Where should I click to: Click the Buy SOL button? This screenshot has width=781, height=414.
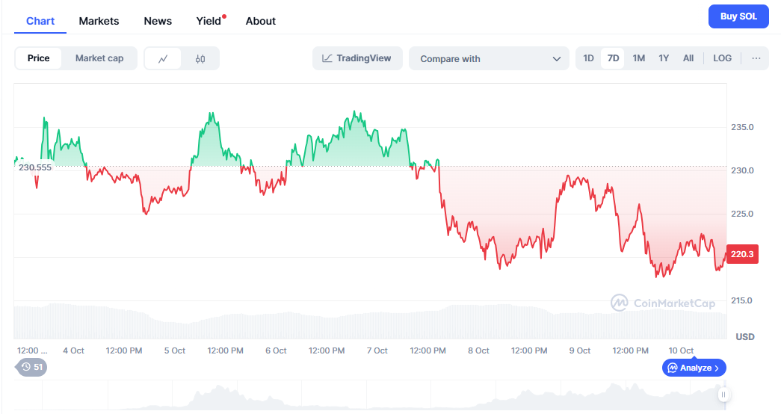(x=738, y=16)
